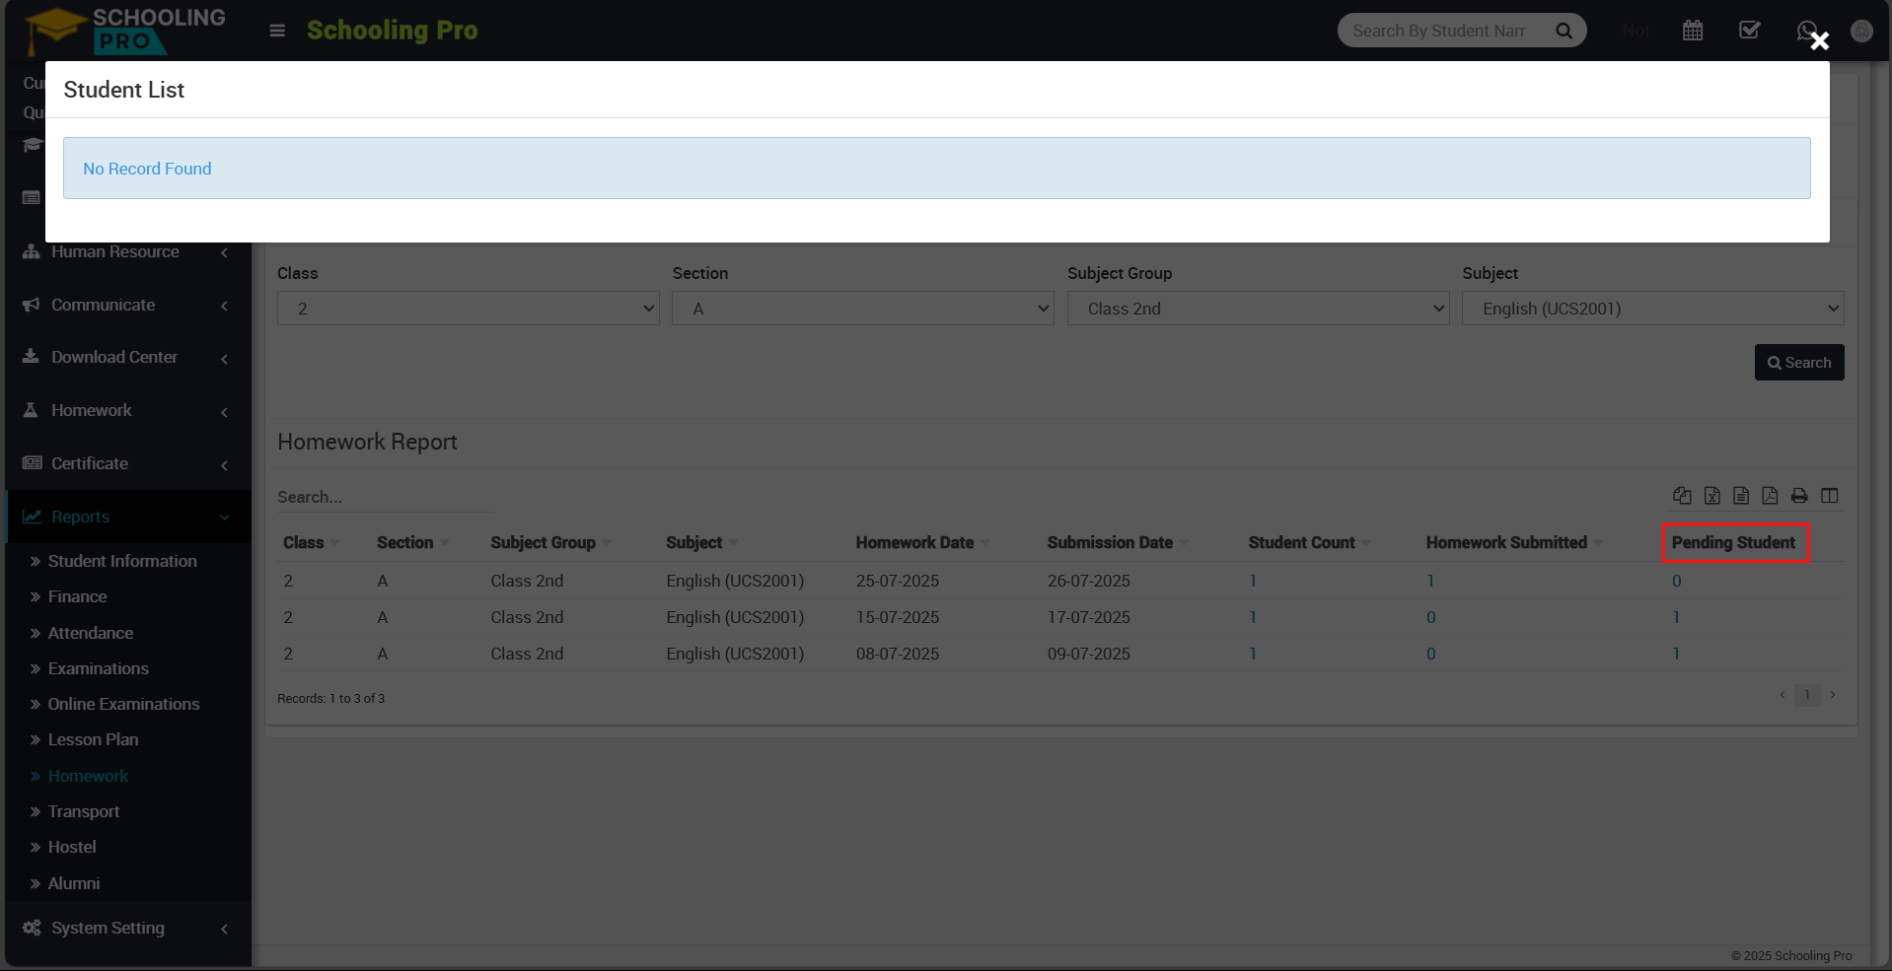
Task: Sort by Pending Student column header
Action: (x=1733, y=542)
